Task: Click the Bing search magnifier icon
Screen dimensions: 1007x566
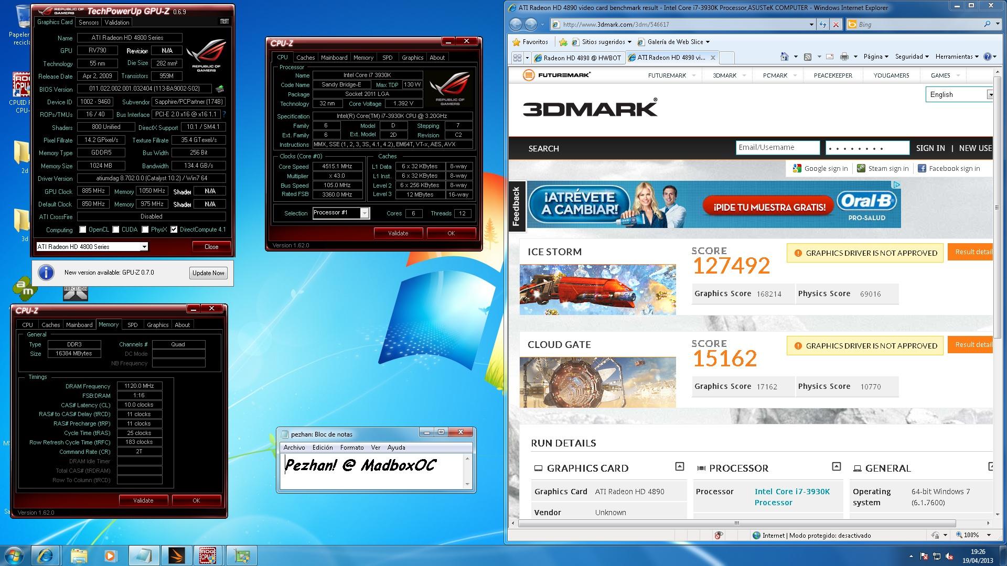Action: click(988, 24)
